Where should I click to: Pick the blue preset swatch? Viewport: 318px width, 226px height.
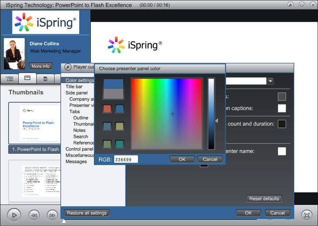[x=120, y=109]
